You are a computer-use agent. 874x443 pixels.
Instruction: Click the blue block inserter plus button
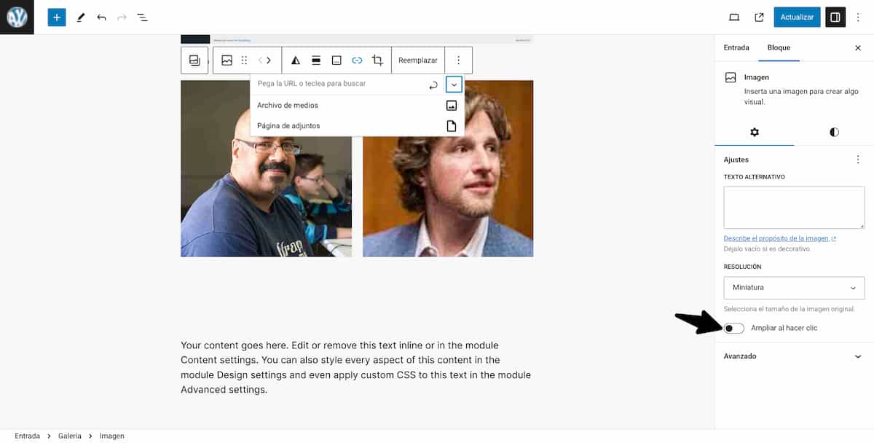tap(57, 17)
